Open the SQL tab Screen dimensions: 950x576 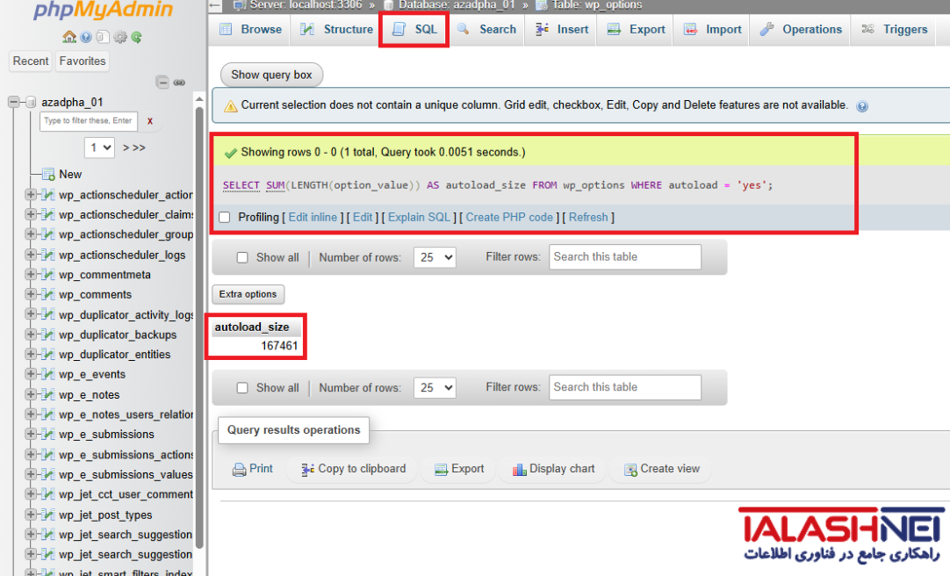click(x=414, y=29)
